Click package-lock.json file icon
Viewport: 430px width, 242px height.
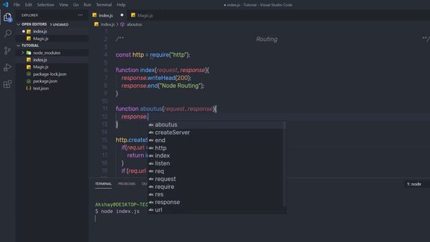28,74
